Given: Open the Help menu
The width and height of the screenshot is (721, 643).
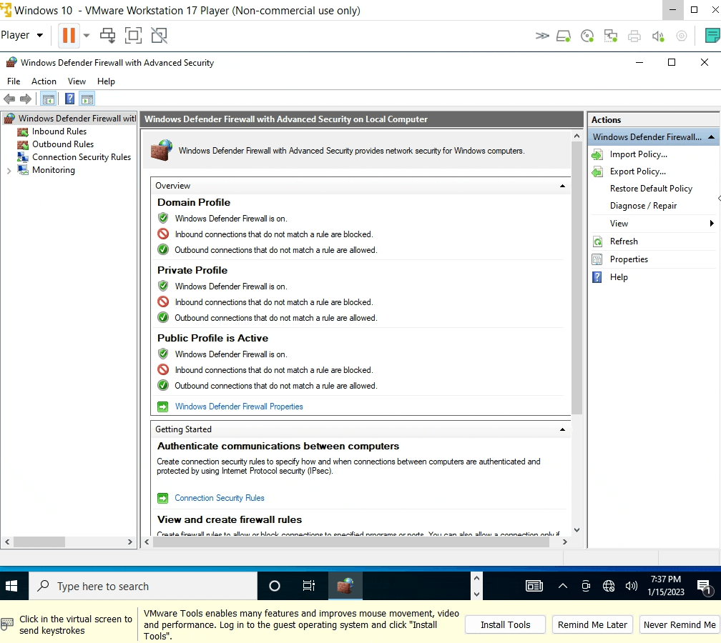Looking at the screenshot, I should (106, 81).
